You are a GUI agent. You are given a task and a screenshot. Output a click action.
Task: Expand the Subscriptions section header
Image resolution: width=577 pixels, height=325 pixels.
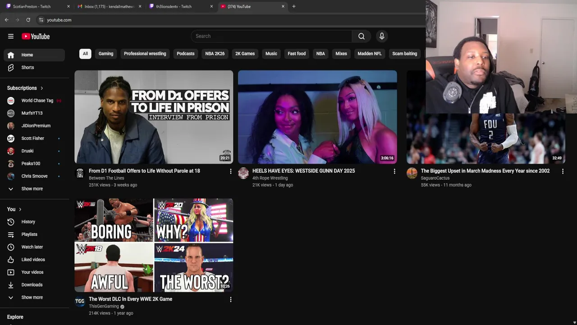pyautogui.click(x=25, y=88)
